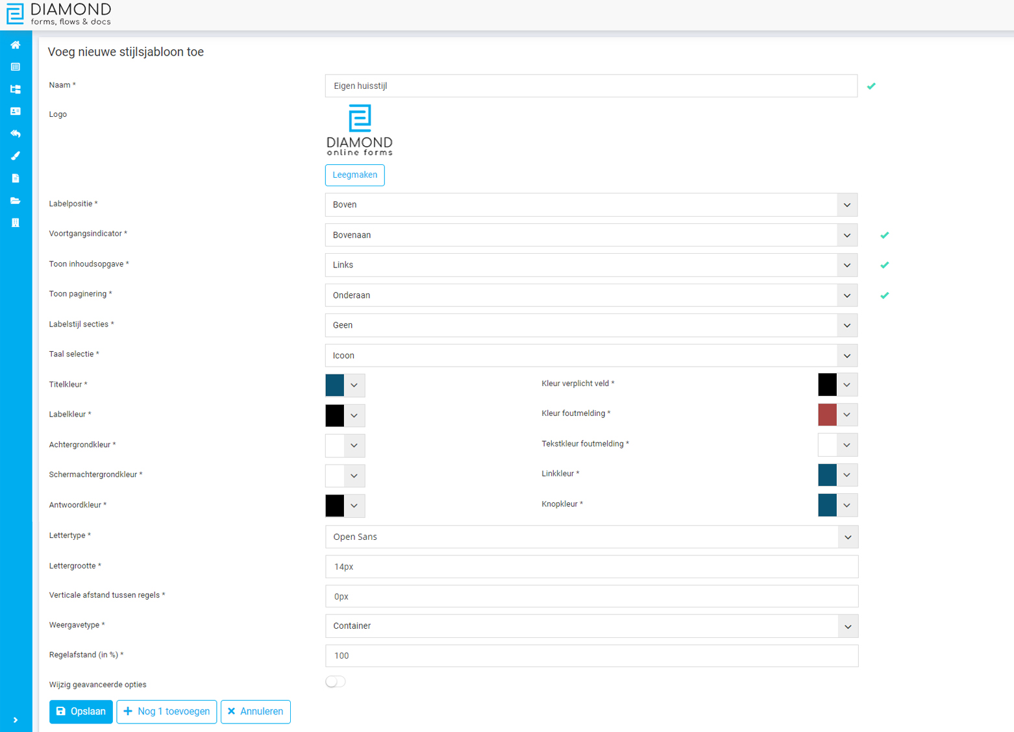This screenshot has height=732, width=1014.
Task: Open the paintbrush styles icon
Action: 16,156
